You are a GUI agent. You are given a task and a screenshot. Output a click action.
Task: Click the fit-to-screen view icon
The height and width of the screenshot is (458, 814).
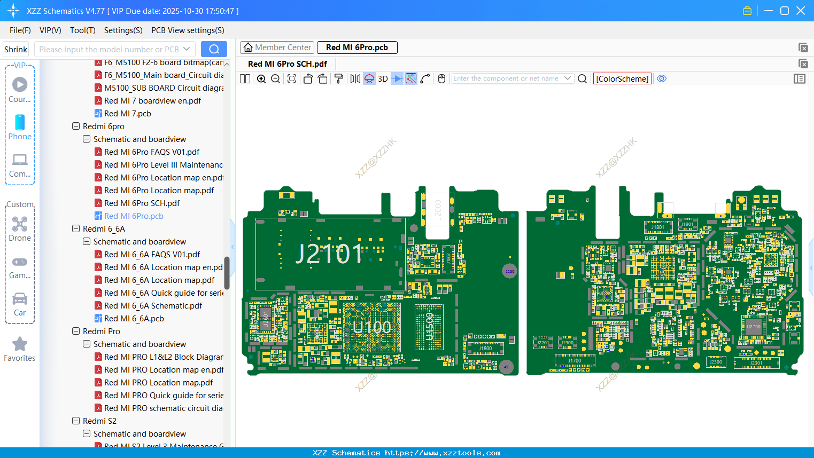pyautogui.click(x=292, y=79)
